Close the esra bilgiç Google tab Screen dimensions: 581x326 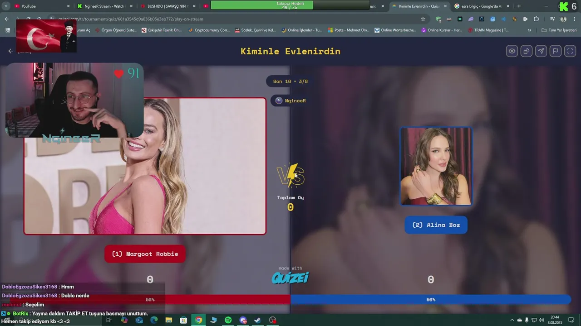click(508, 6)
